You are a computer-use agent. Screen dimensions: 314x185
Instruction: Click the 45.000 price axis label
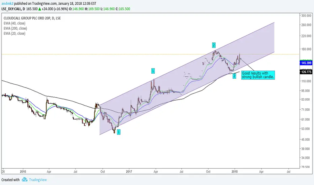pyautogui.click(x=306, y=139)
